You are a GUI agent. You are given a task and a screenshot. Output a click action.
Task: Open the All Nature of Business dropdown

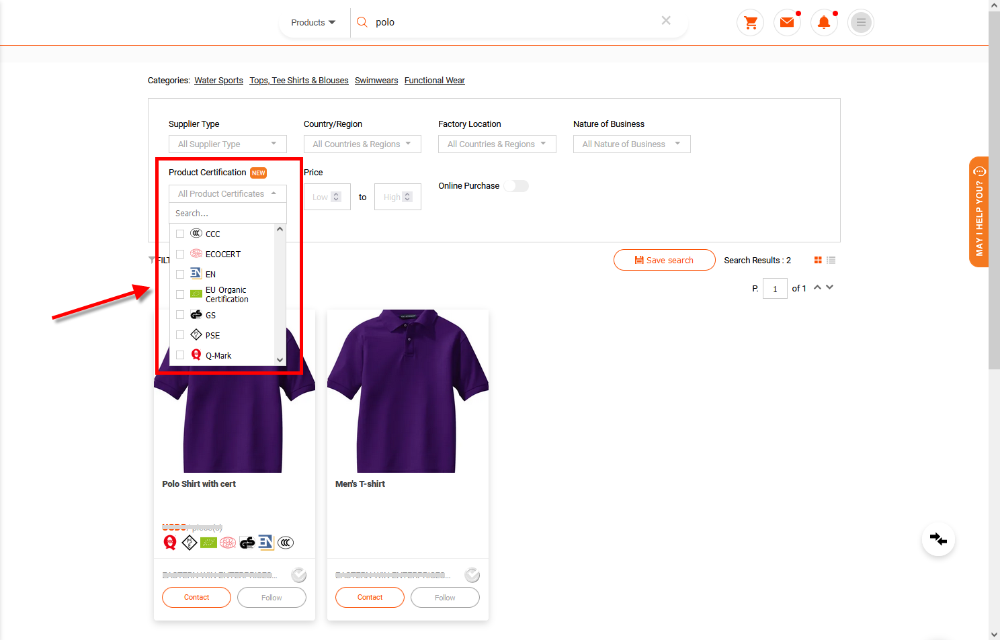[x=632, y=144]
